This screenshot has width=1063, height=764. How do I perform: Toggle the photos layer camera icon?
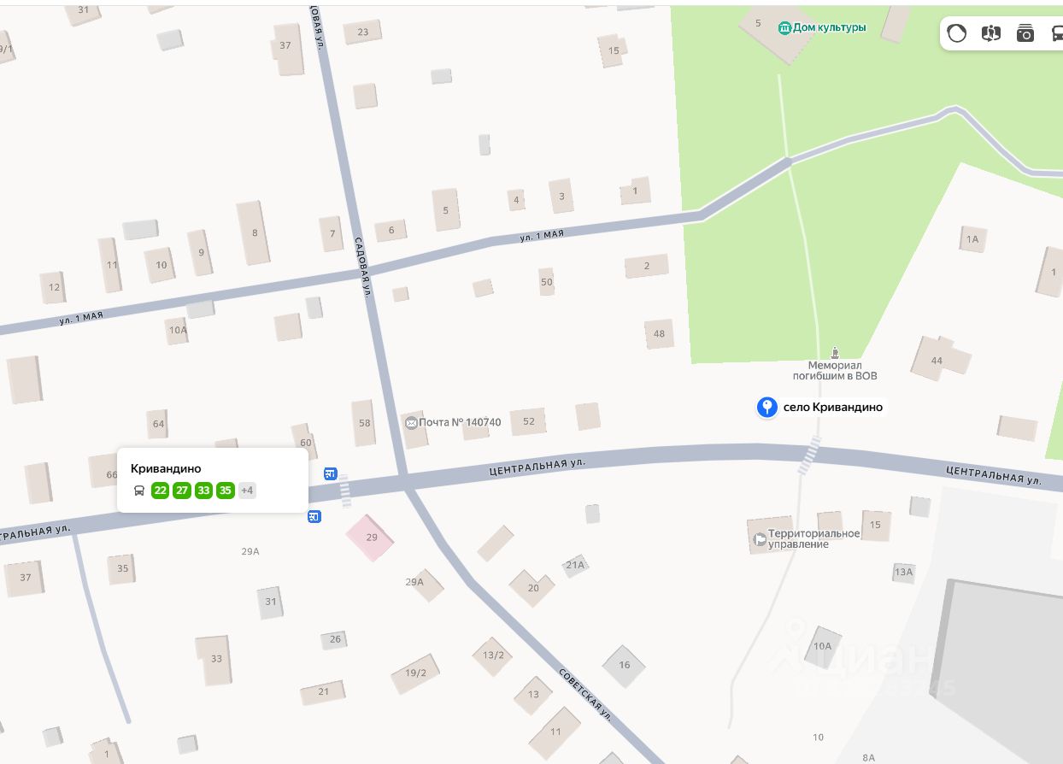point(1025,33)
